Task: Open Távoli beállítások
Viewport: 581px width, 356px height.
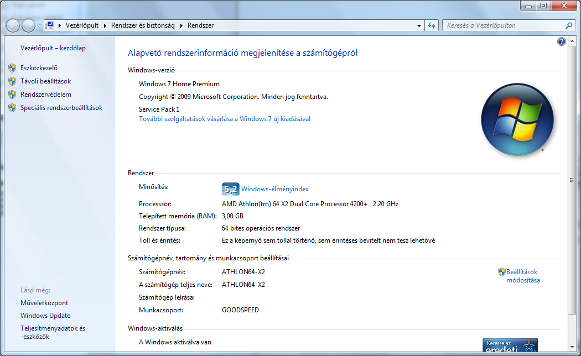Action: coord(45,81)
